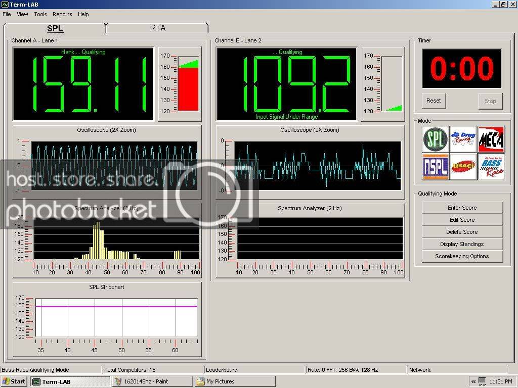This screenshot has width=518, height=388.
Task: Click 'Input Signal Under Range' message
Action: tap(286, 117)
